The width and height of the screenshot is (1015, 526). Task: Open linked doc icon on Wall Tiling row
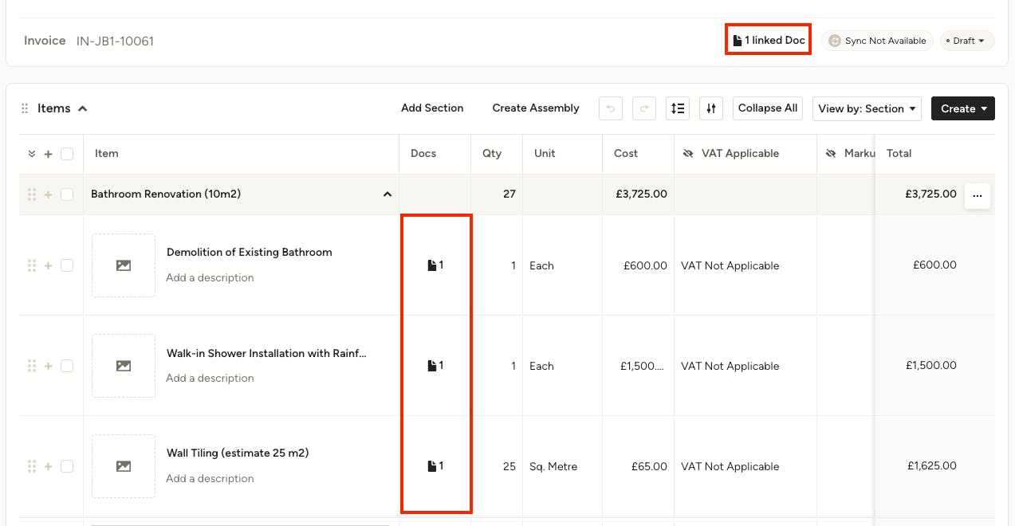[x=435, y=466]
